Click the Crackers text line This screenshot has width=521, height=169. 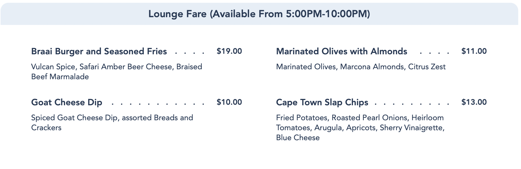point(46,128)
